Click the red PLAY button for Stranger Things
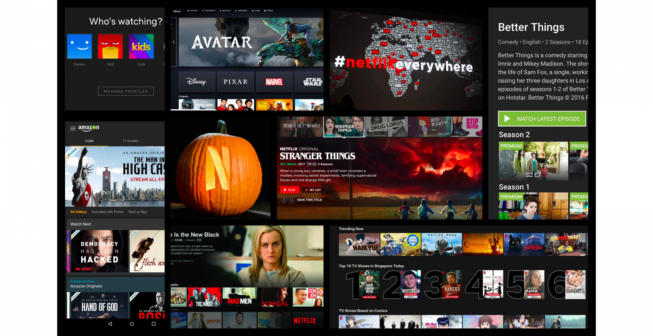653x336 pixels. click(290, 190)
